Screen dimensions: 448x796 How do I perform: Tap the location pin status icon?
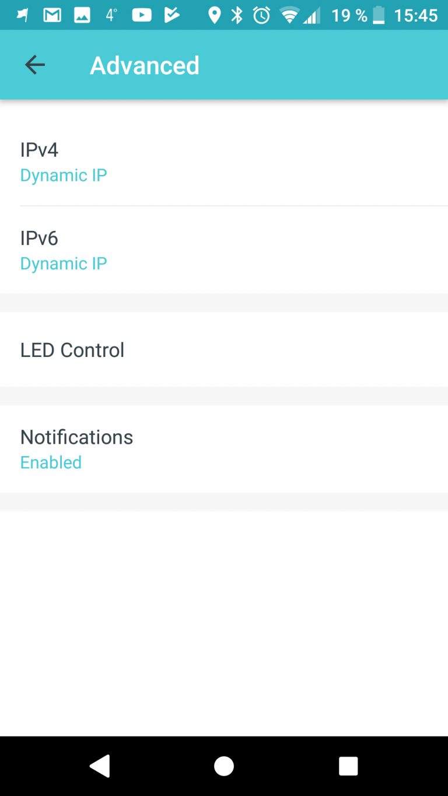click(215, 16)
